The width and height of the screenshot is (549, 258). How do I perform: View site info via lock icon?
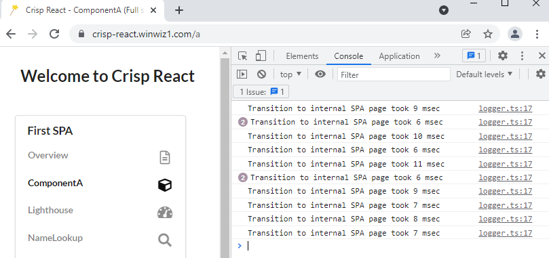pos(81,34)
